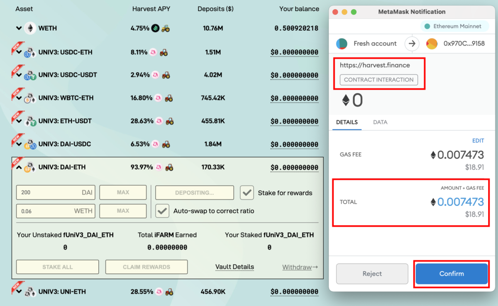Click the Uniswap unicorn icon beside 93.97%
This screenshot has height=306, width=498.
(159, 167)
